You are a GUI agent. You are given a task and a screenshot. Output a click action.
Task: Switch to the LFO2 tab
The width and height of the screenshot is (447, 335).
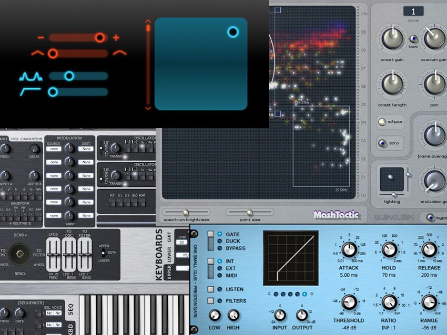pos(14,139)
